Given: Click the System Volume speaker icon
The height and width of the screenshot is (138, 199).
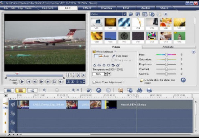Looking at the screenshot, I should [61, 81].
